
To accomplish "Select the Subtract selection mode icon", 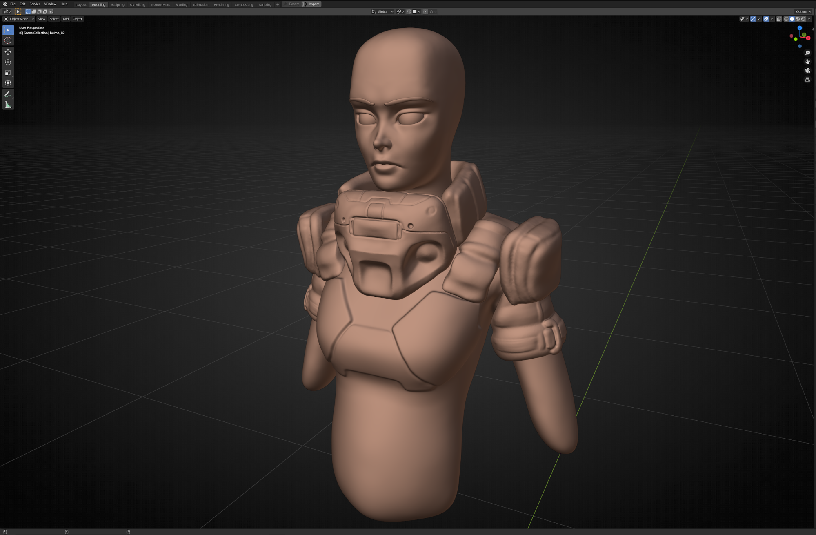I will pos(39,12).
